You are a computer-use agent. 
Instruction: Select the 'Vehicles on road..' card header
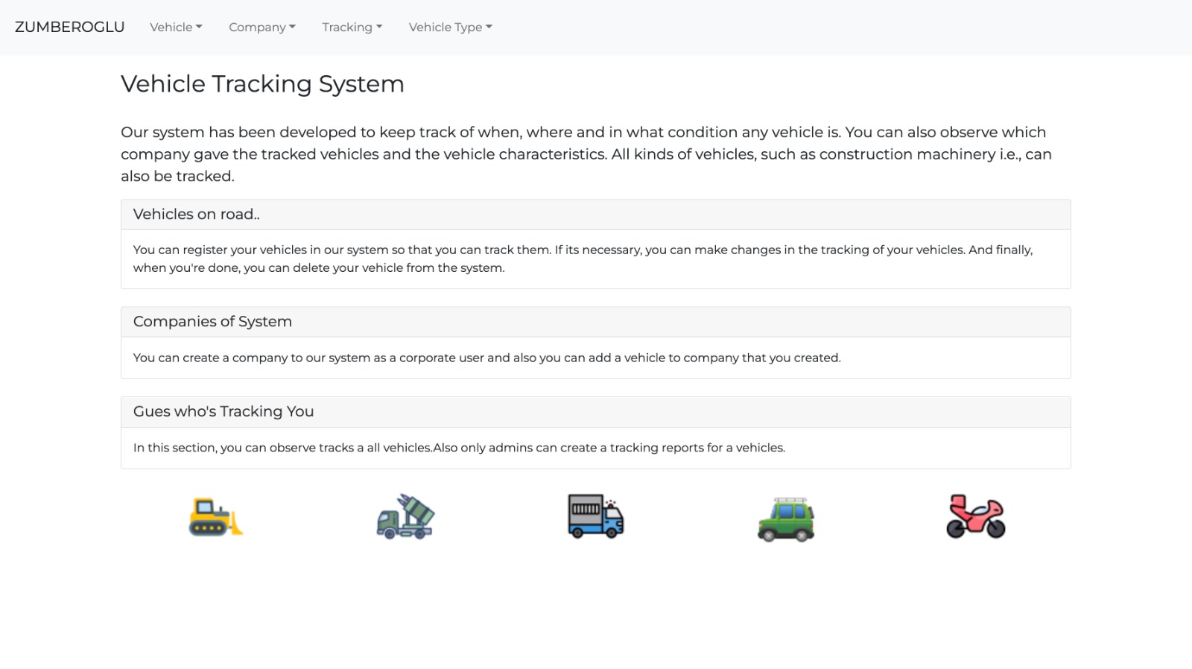tap(596, 215)
